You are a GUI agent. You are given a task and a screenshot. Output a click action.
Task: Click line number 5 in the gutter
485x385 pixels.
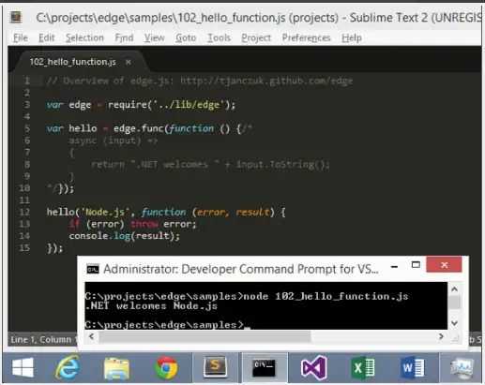pos(27,128)
